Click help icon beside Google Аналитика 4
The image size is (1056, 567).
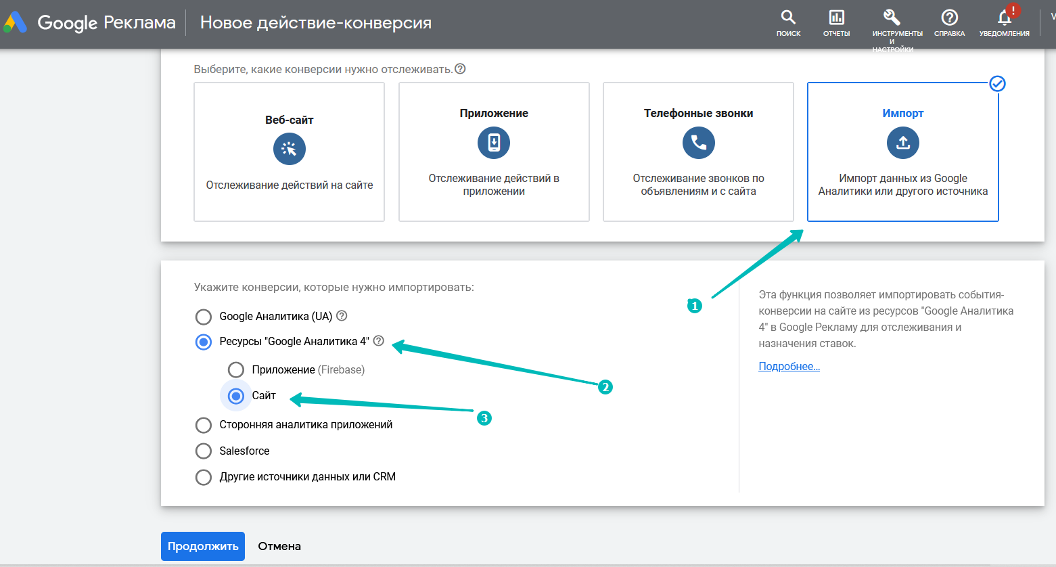[379, 341]
